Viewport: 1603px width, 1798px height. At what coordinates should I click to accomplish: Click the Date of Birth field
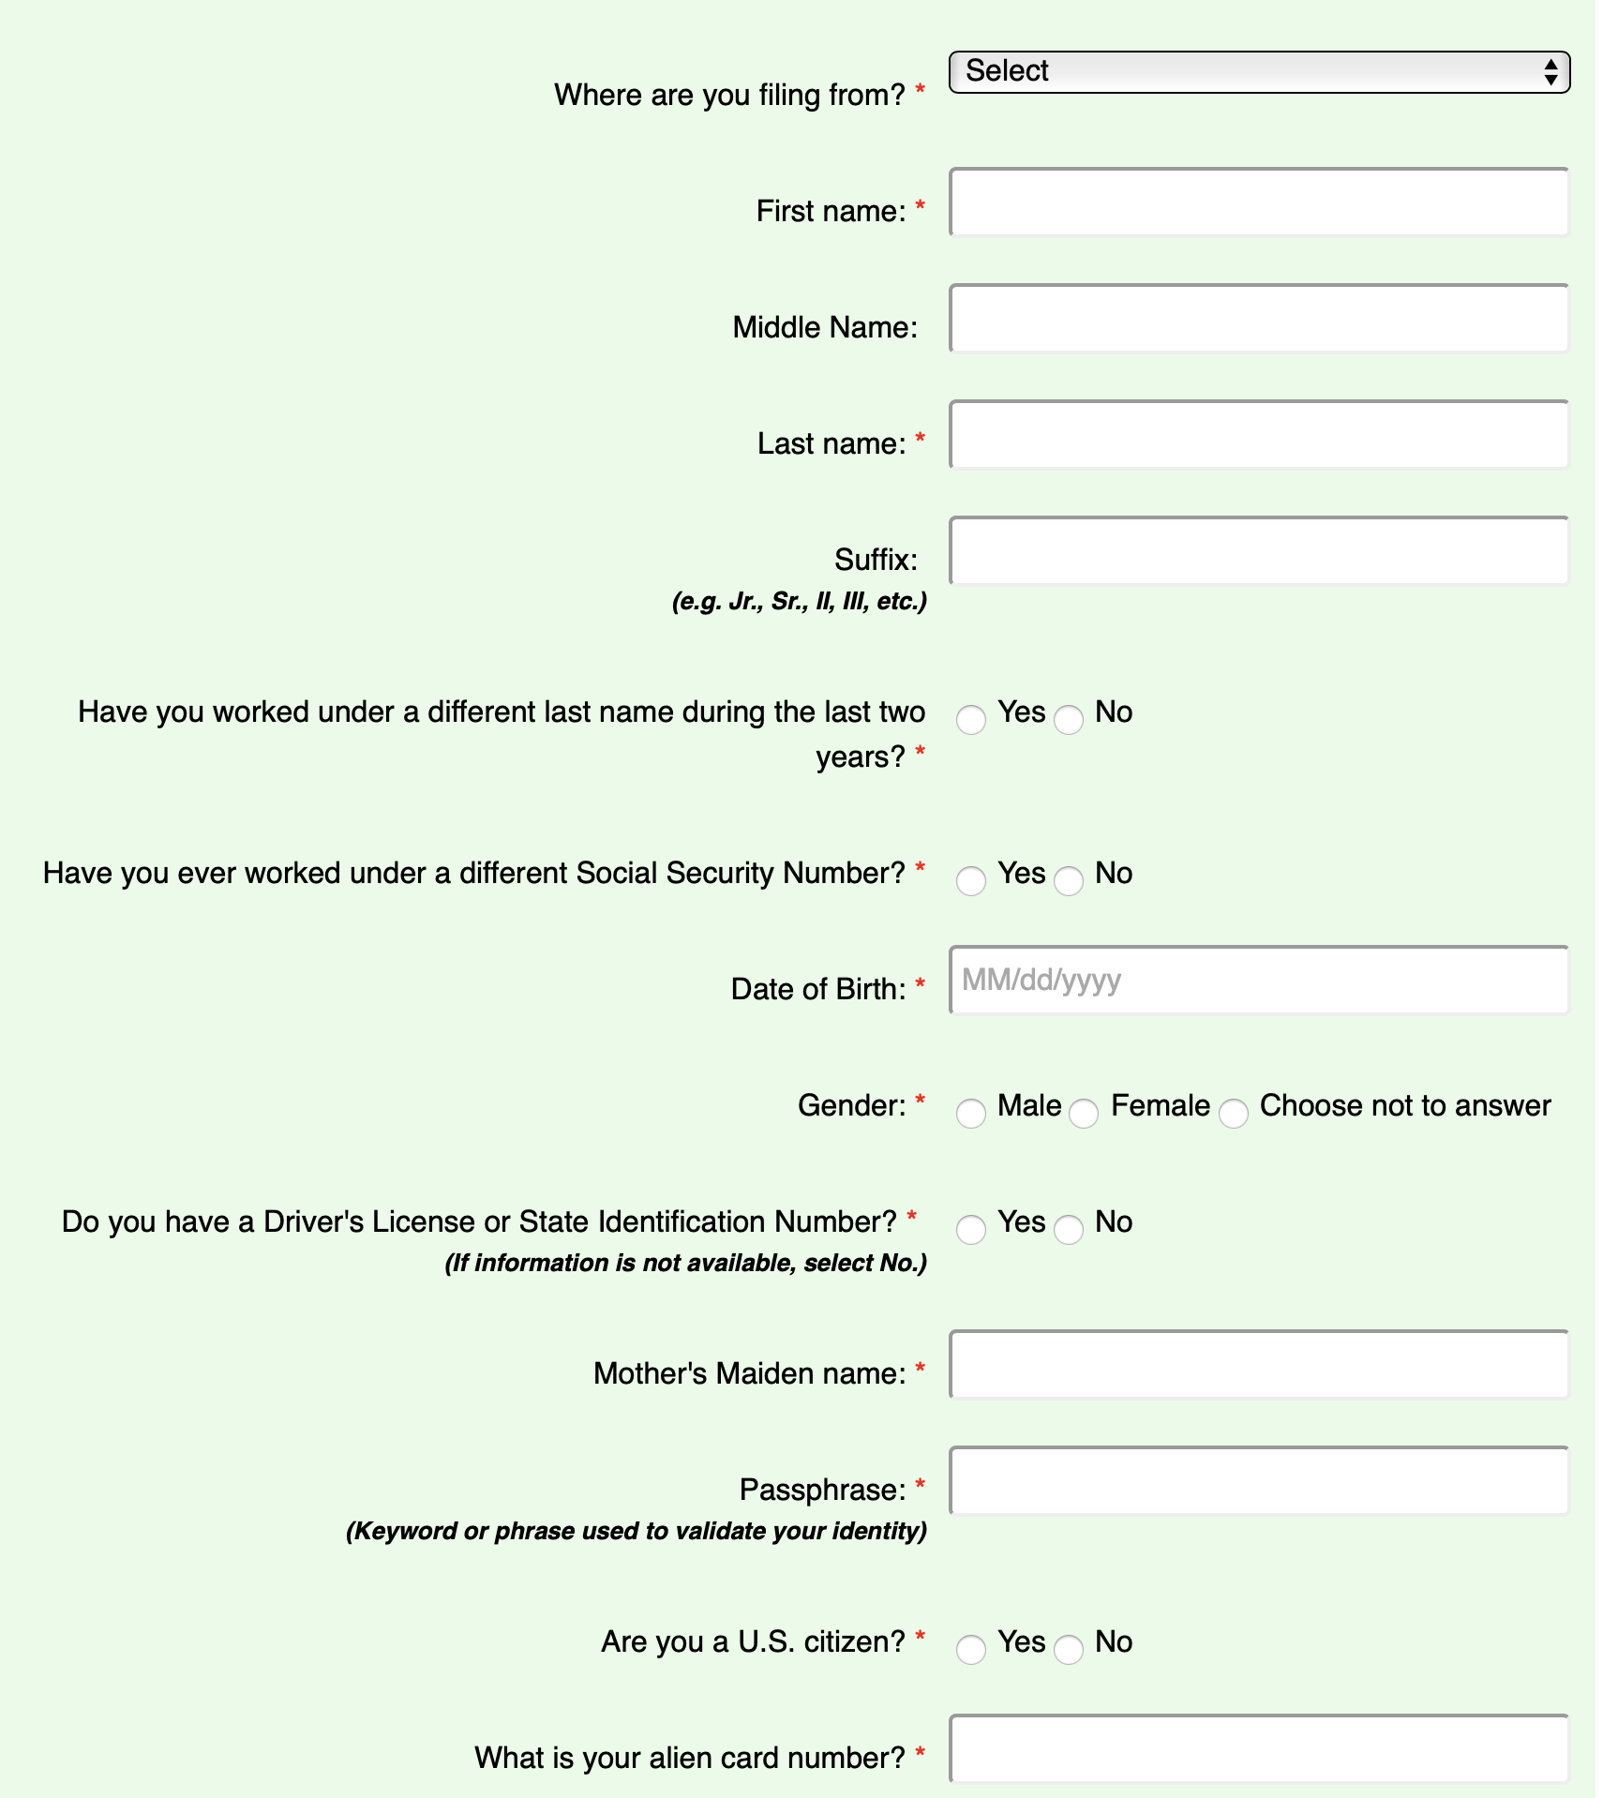1259,981
